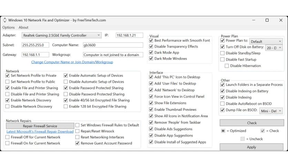Check Firewall On for Current Network
Viewport: 288px width, 167px height.
tap(8, 143)
